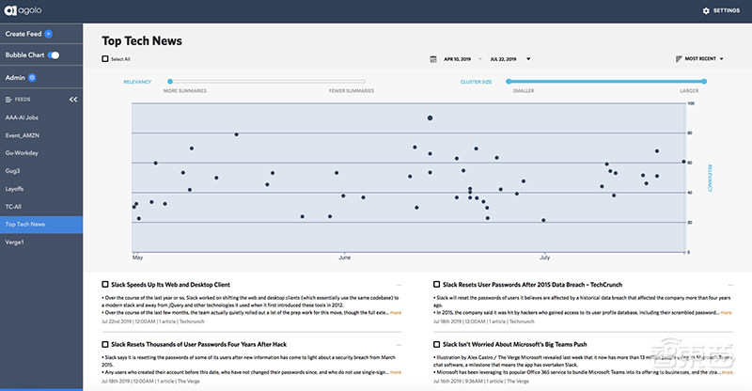
Task: Toggle the Bubble Chart switch
Action: [x=55, y=55]
